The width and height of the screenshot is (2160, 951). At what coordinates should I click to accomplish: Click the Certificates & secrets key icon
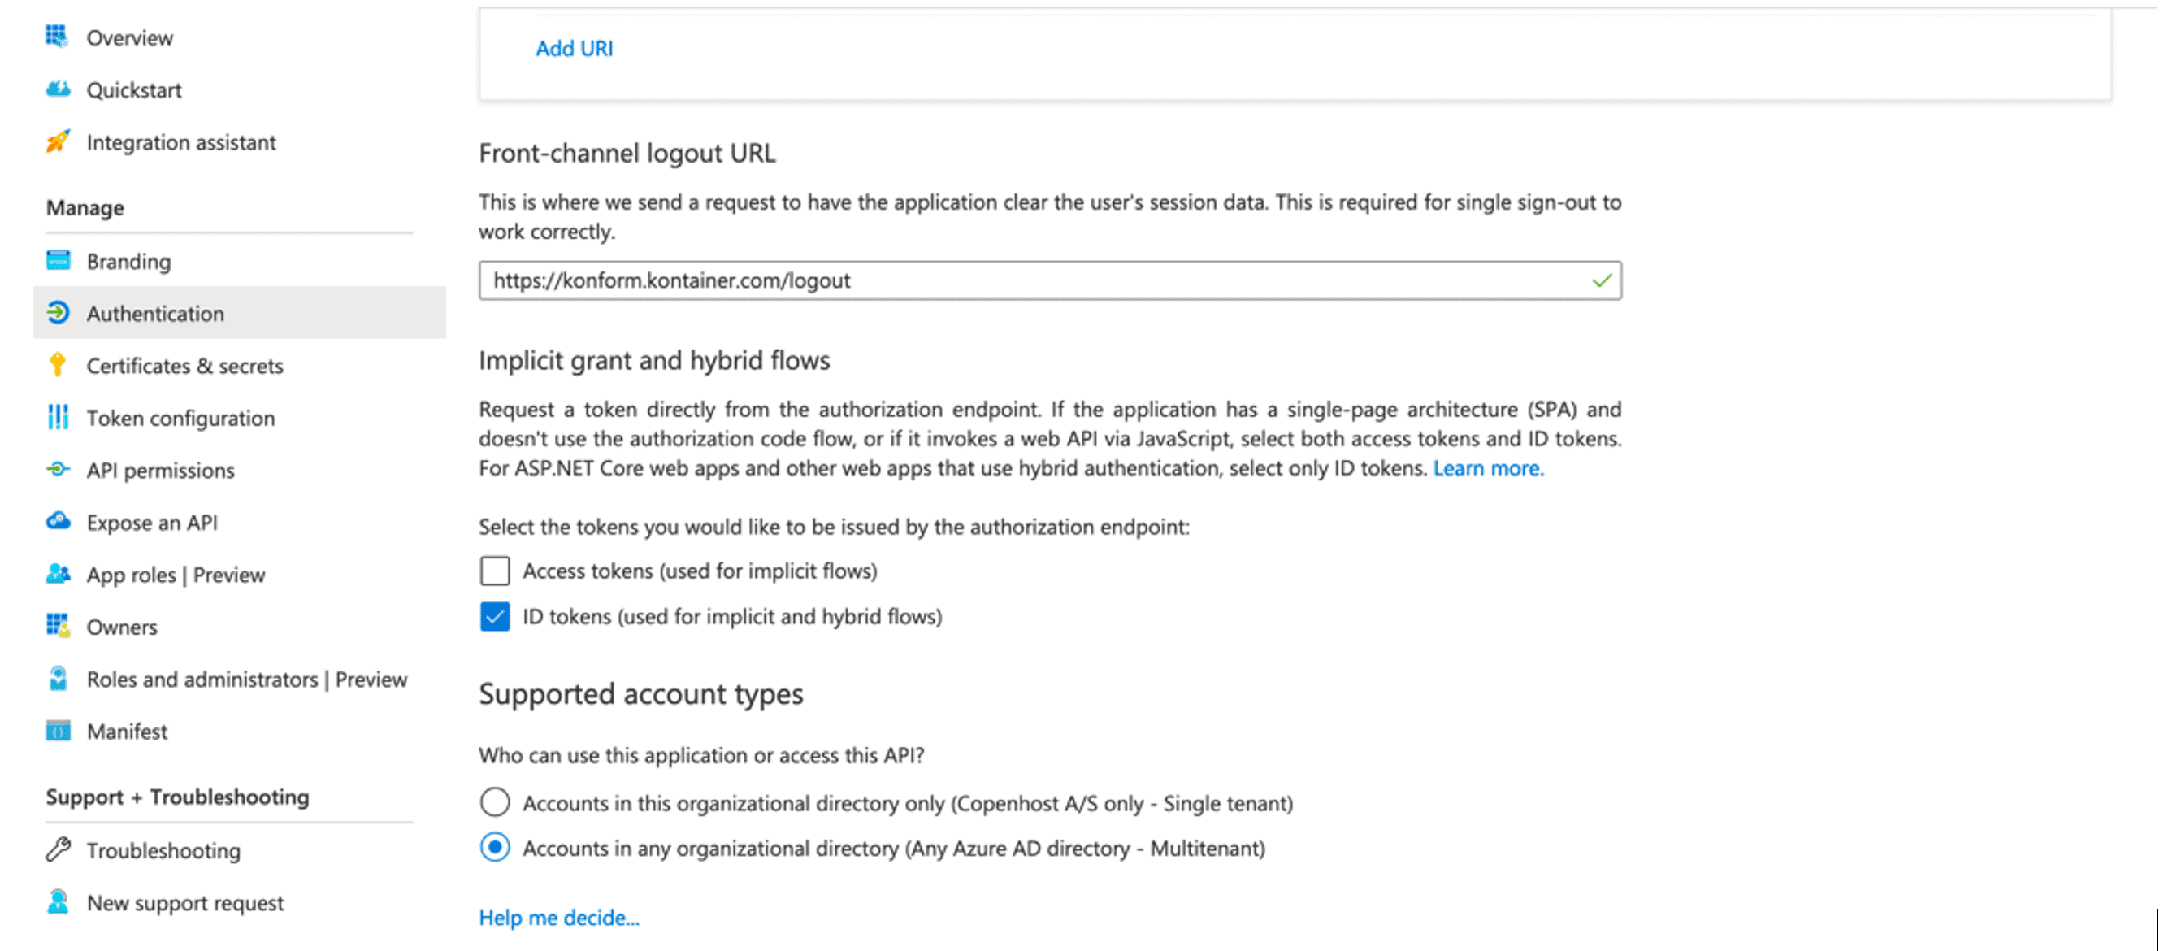click(57, 365)
